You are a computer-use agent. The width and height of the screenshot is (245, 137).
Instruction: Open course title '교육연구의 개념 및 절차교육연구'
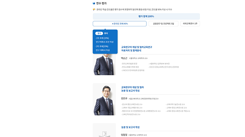pos(137,47)
